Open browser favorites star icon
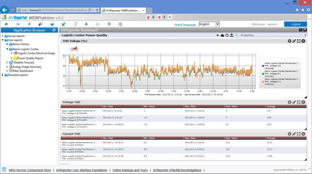 (x=303, y=10)
